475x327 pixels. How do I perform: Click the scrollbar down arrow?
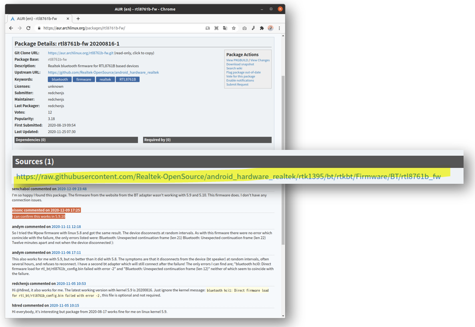pyautogui.click(x=283, y=316)
